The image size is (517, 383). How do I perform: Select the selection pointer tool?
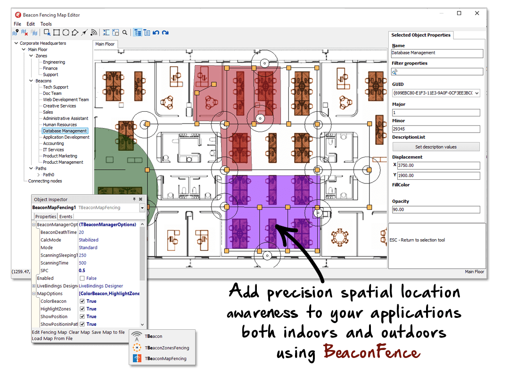[x=47, y=33]
